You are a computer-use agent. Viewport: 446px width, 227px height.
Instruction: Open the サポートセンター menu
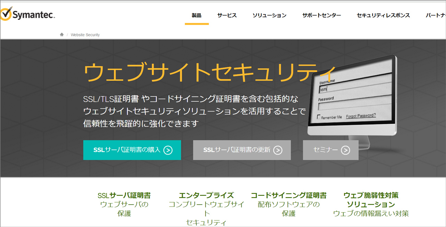coord(321,15)
